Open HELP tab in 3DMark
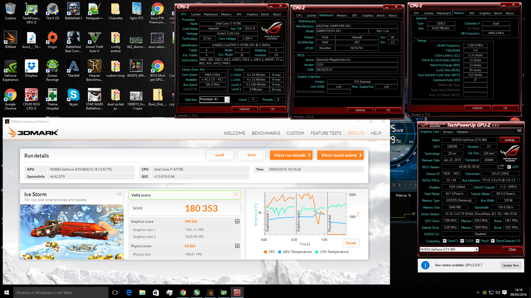Screen dimensions: 531x298 [x=376, y=133]
